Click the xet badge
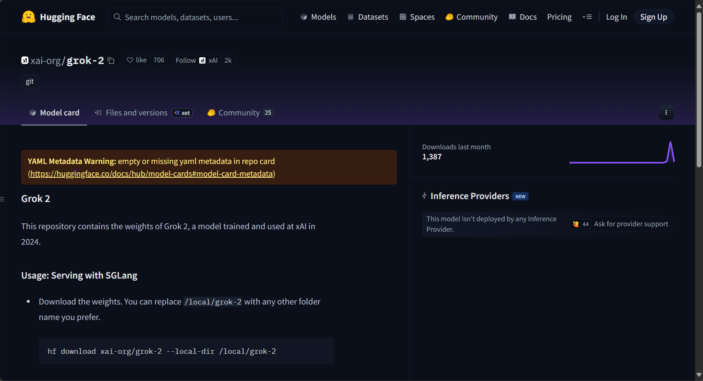The width and height of the screenshot is (703, 381). coord(182,113)
